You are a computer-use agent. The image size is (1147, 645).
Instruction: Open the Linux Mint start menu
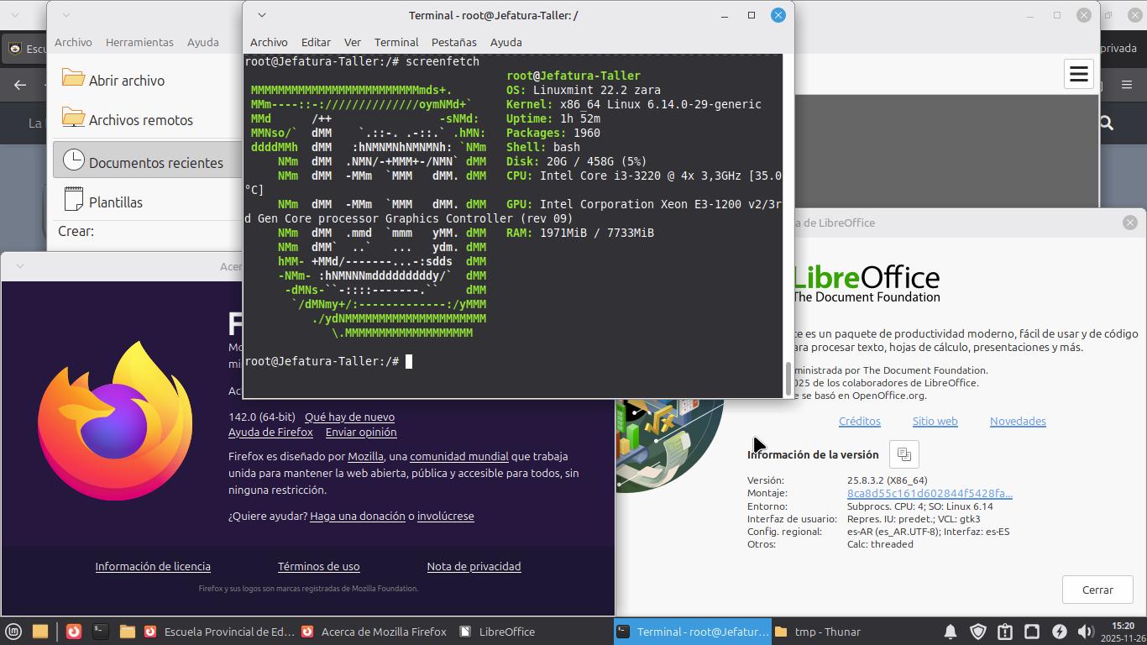[x=13, y=632]
